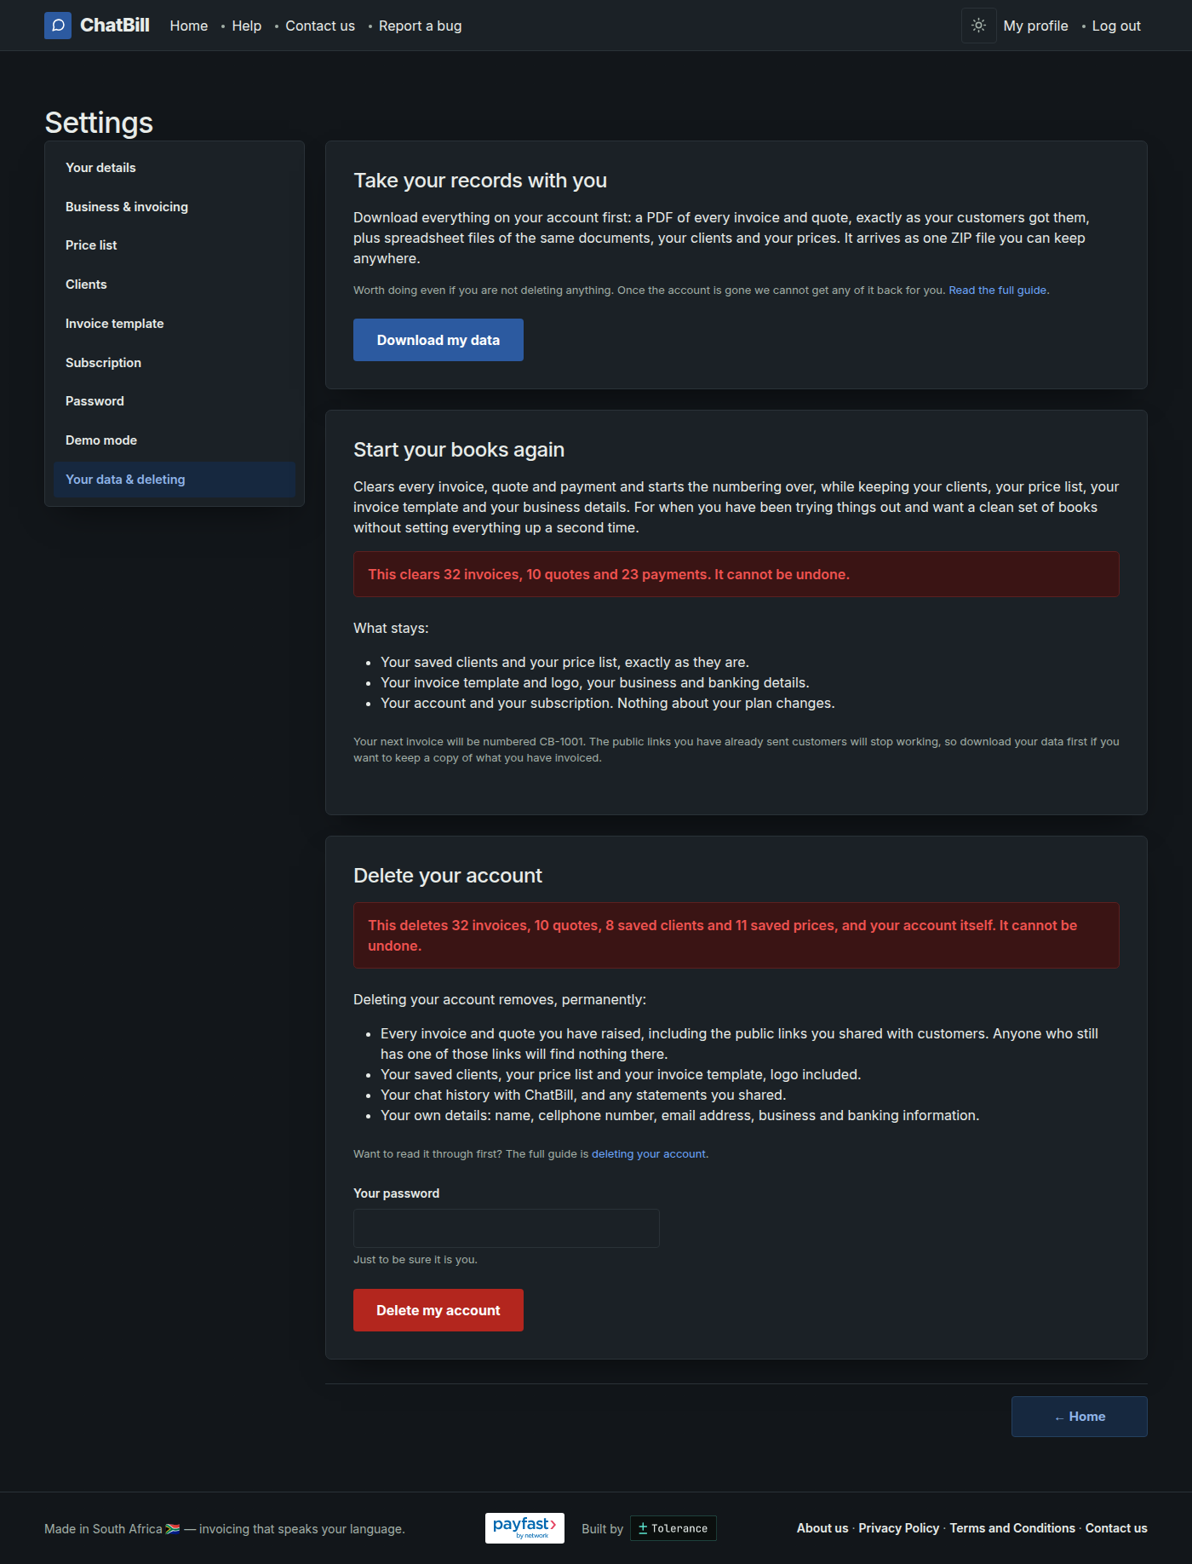1192x1564 pixels.
Task: Open the deleting your account guide link
Action: (649, 1154)
